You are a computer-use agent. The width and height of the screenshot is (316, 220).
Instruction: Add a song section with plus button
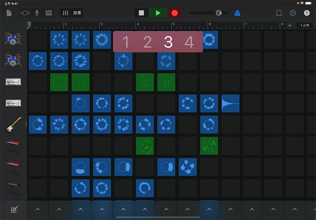pyautogui.click(x=290, y=26)
